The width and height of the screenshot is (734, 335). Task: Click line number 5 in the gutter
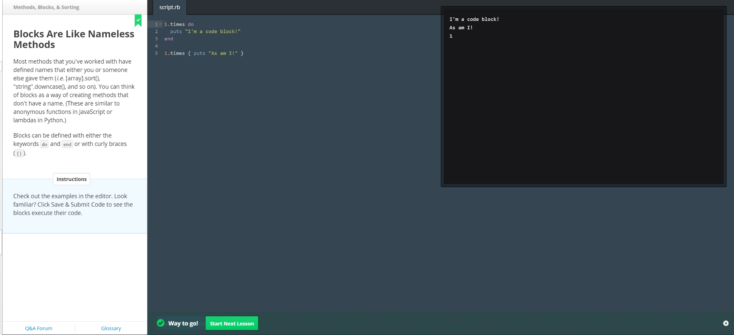(156, 53)
